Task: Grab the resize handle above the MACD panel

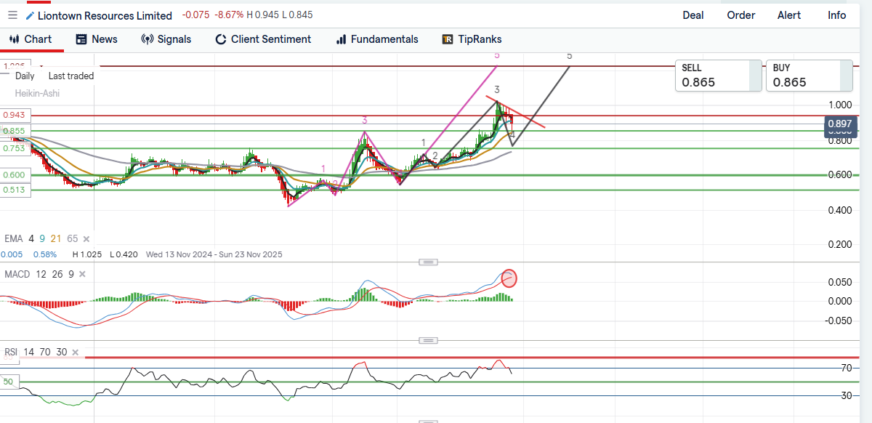Action: [429, 262]
